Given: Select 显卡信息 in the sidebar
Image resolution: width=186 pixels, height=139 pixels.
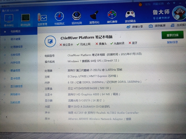Looking at the screenshot, I should coord(15,78).
